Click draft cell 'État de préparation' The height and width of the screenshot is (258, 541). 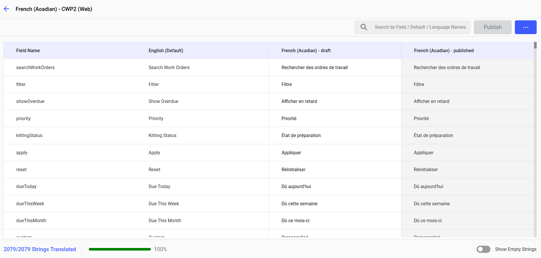click(x=301, y=135)
